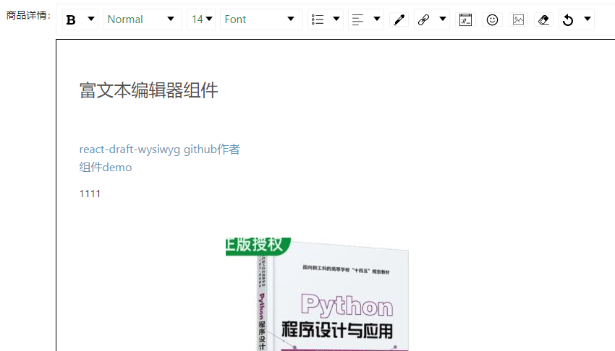This screenshot has width=615, height=351.
Task: Apply unordered list via list icon
Action: point(318,19)
